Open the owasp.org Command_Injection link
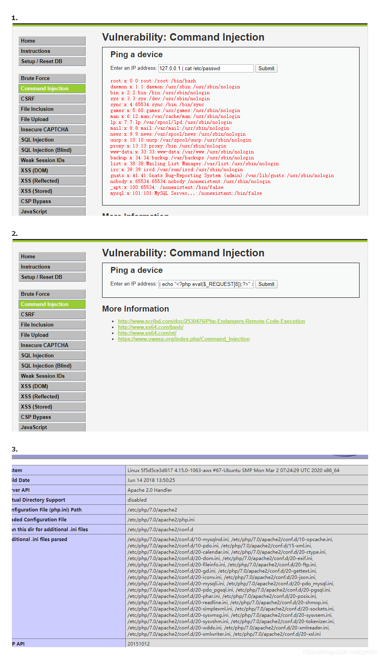380x659 pixels. (x=184, y=339)
